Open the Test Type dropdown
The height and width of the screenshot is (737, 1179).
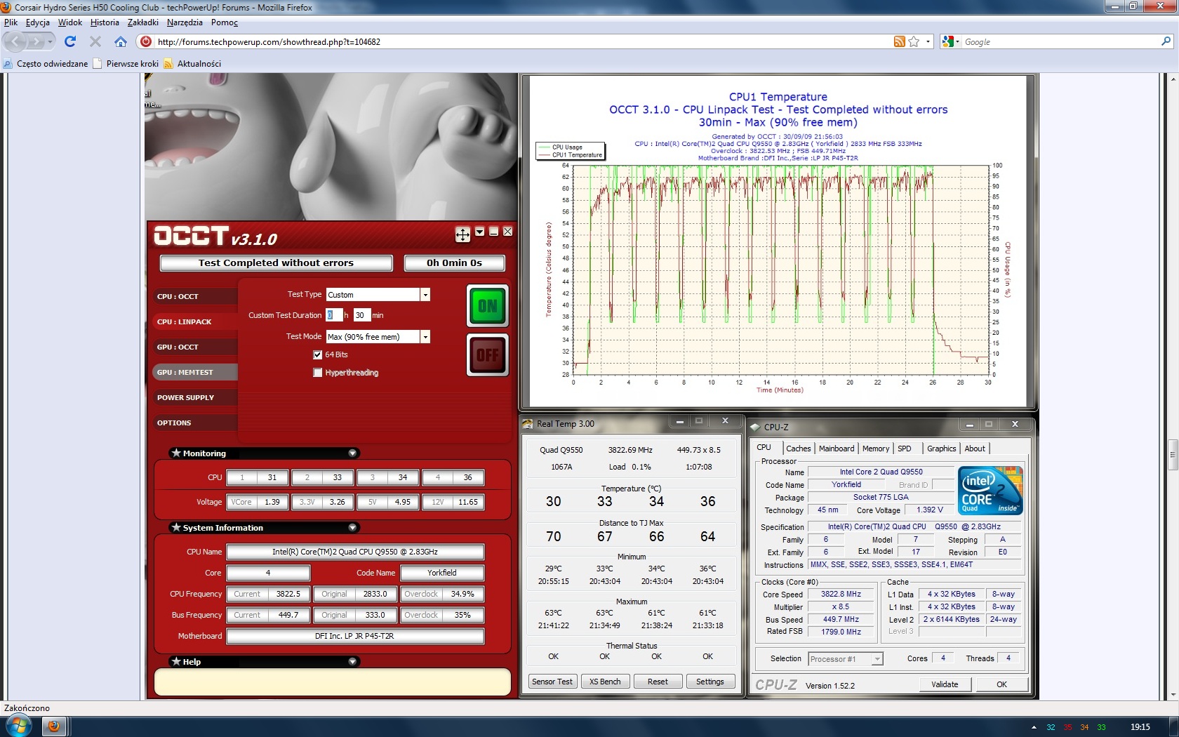coord(425,296)
